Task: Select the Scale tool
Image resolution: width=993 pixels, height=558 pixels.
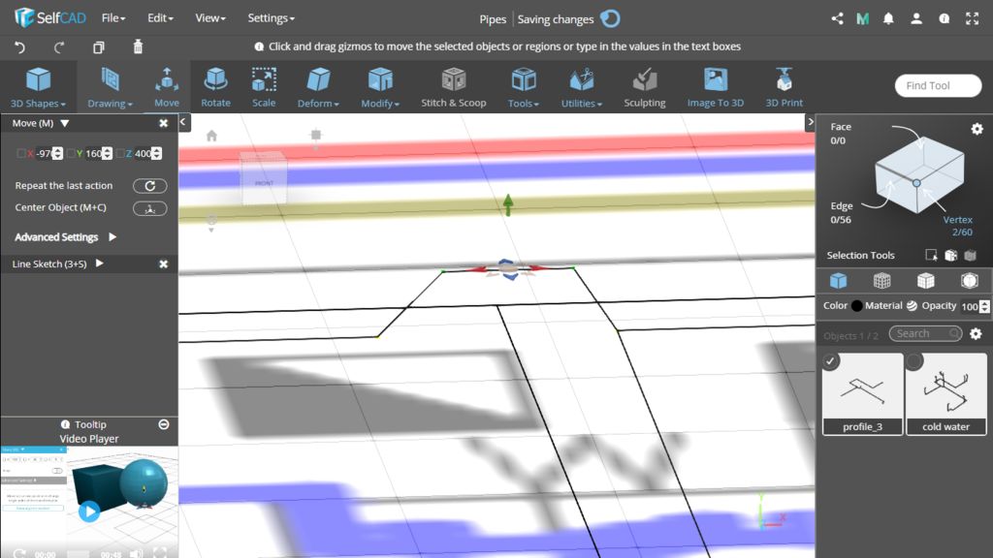Action: 264,87
